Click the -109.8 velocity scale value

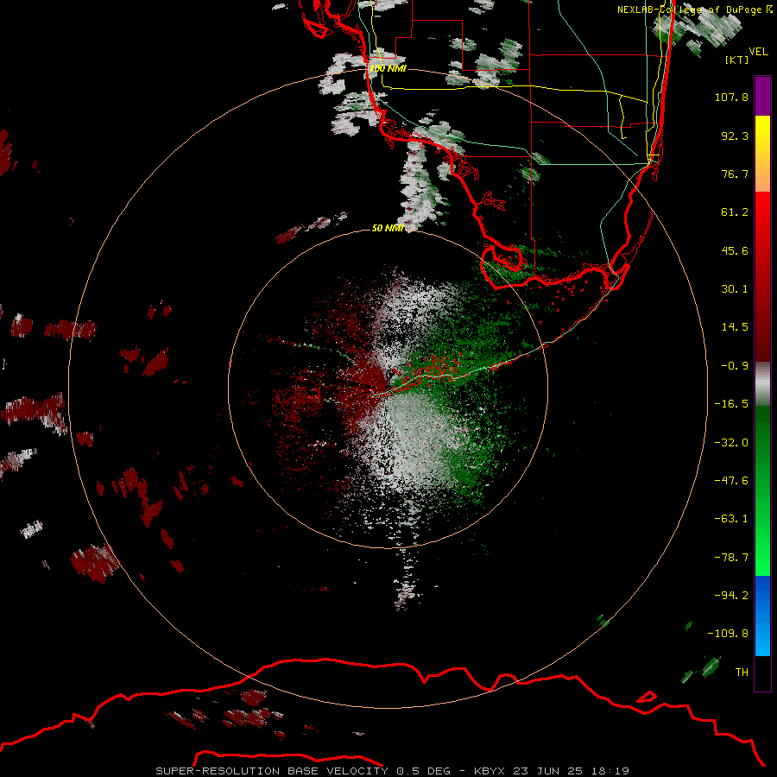point(728,634)
